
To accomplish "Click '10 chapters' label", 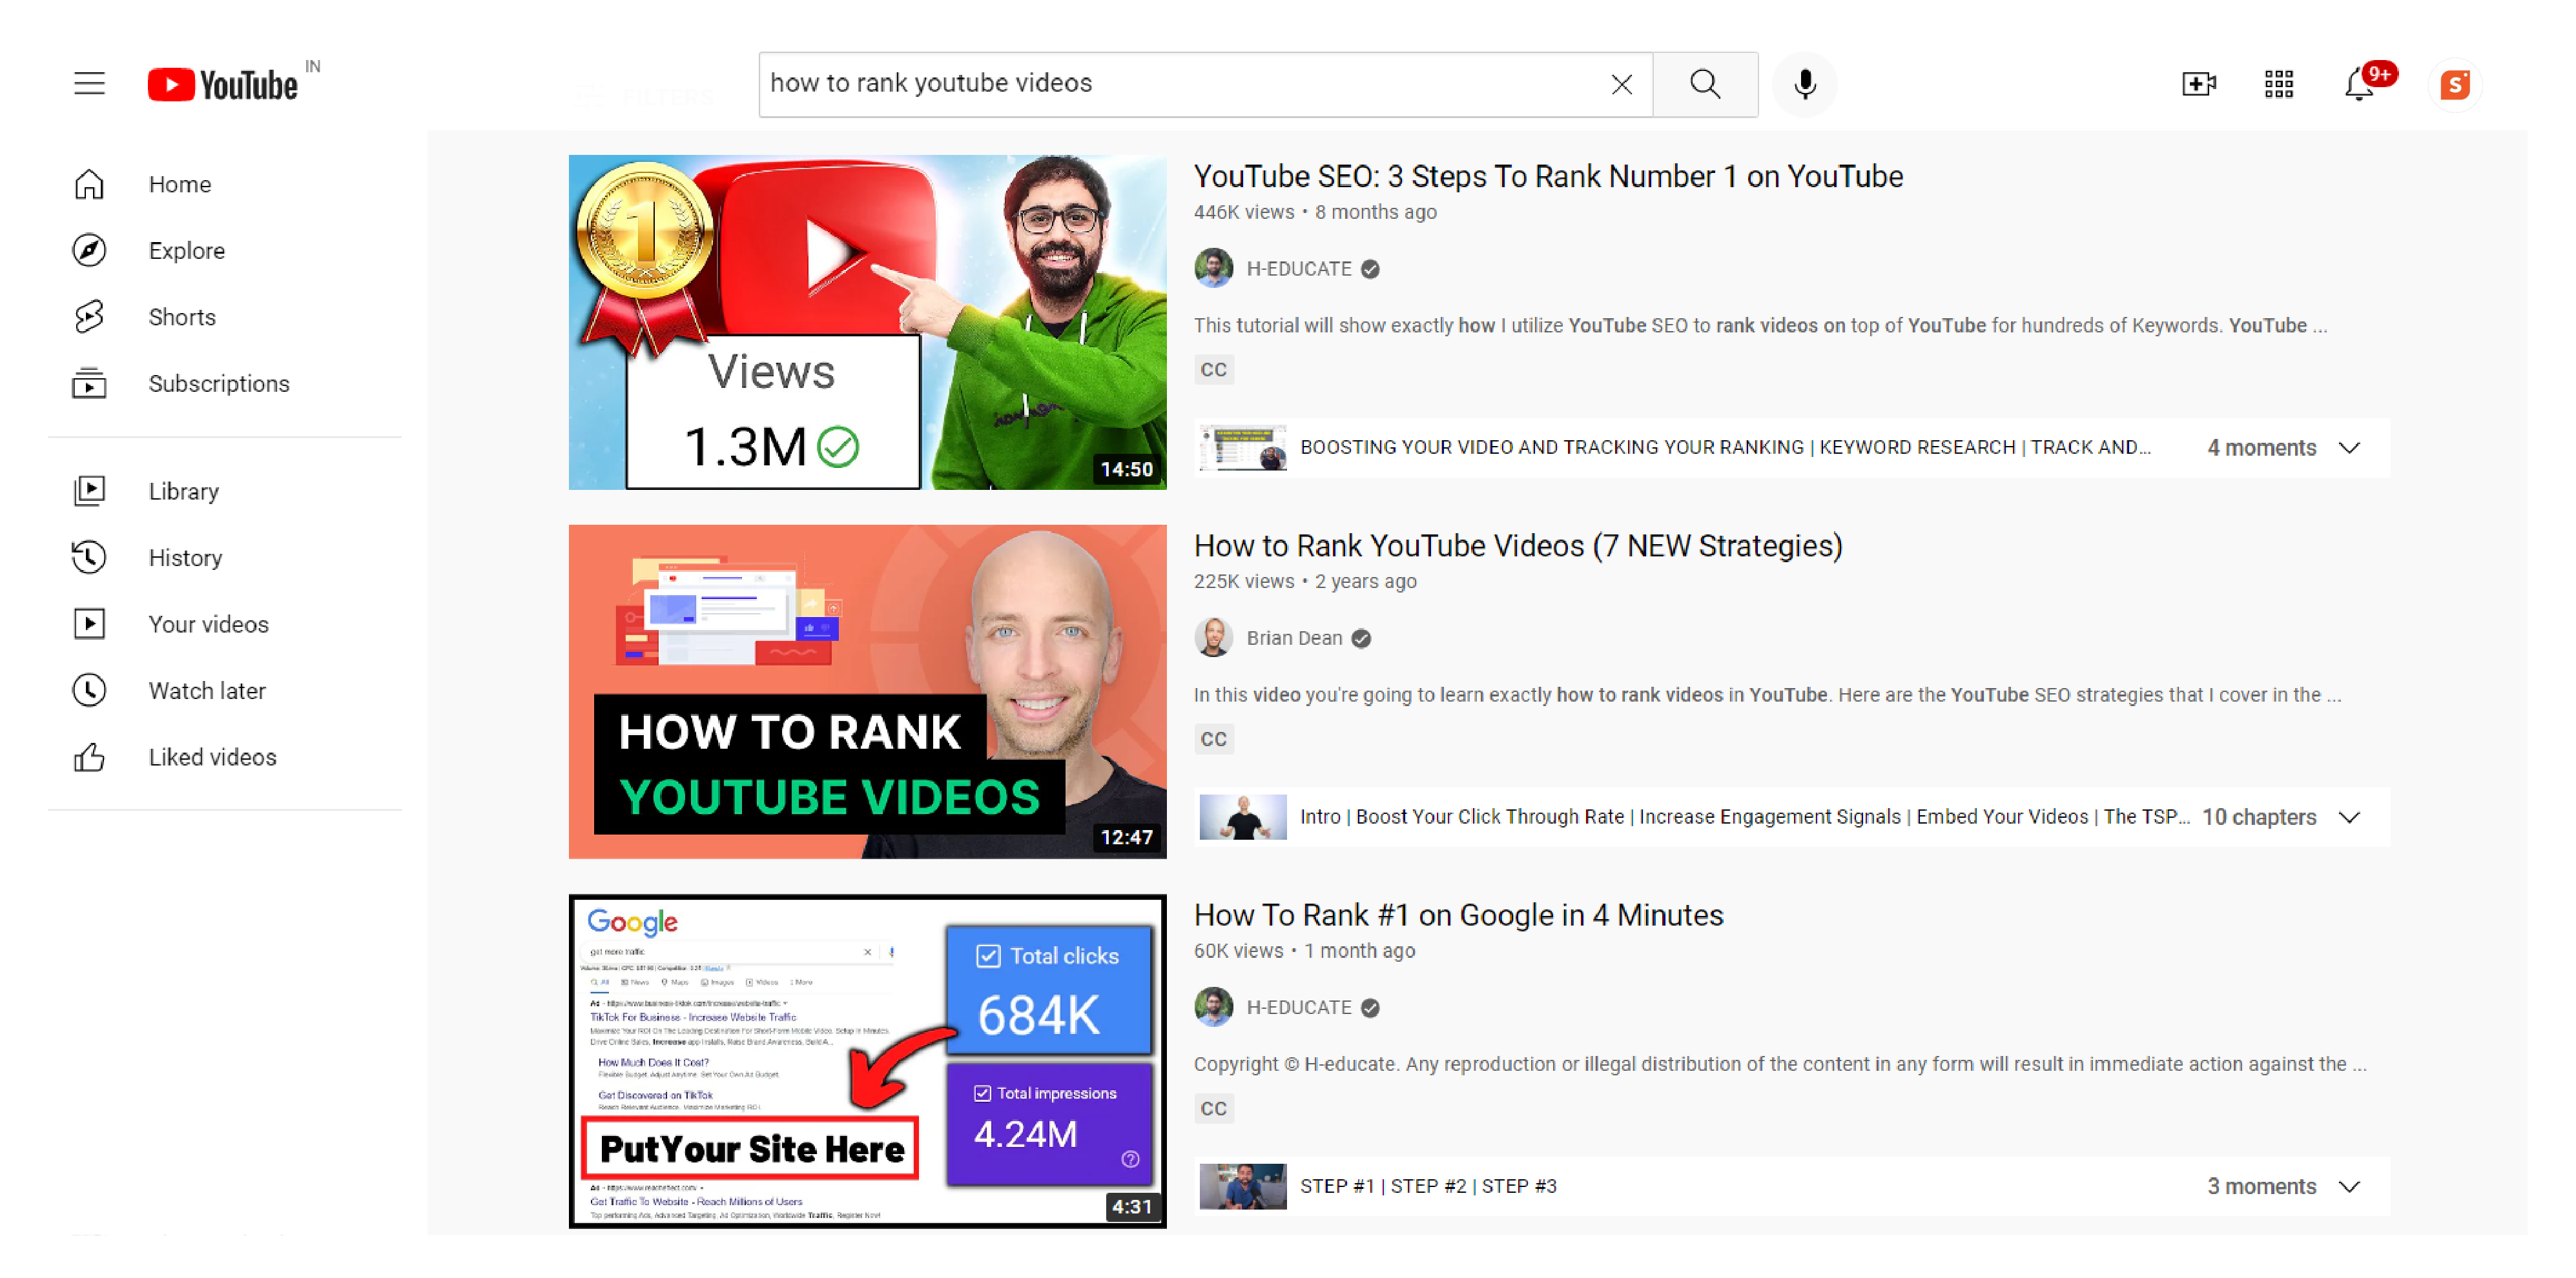I will point(2259,817).
